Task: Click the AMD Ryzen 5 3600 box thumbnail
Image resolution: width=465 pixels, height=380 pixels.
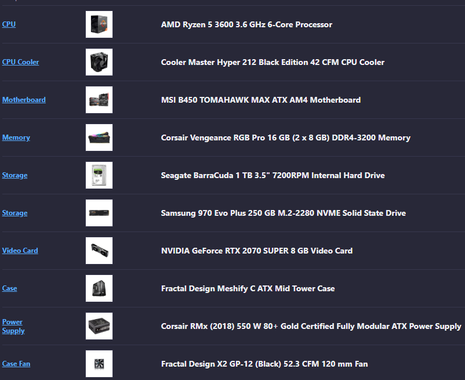Action: point(99,24)
